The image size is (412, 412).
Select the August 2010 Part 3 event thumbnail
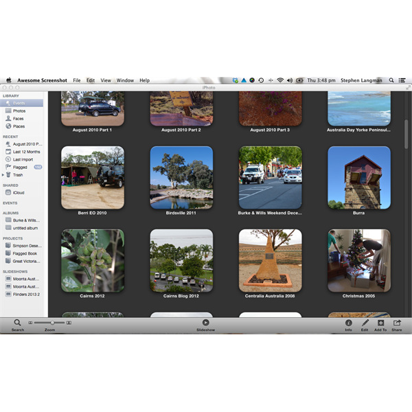click(x=270, y=108)
